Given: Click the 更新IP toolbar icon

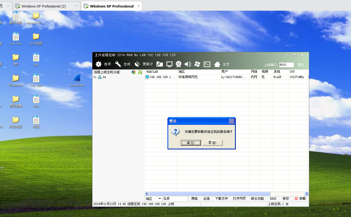Looking at the screenshot, I should tap(137, 64).
